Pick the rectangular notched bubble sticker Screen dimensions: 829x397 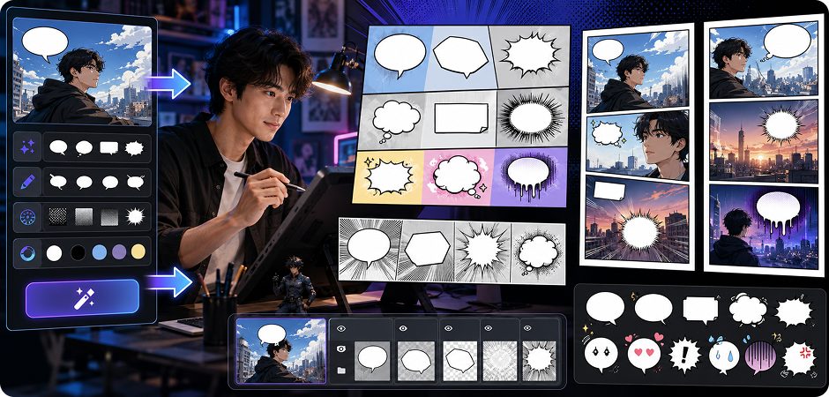click(x=700, y=310)
